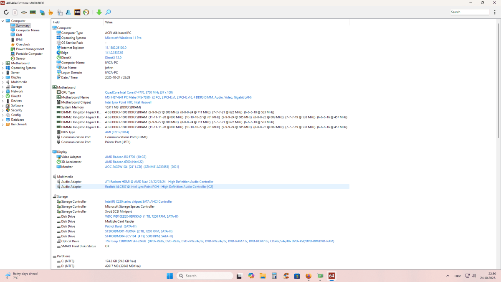The width and height of the screenshot is (501, 282).
Task: Open the memory benchmark RAM-stick icon
Action: (x=33, y=12)
